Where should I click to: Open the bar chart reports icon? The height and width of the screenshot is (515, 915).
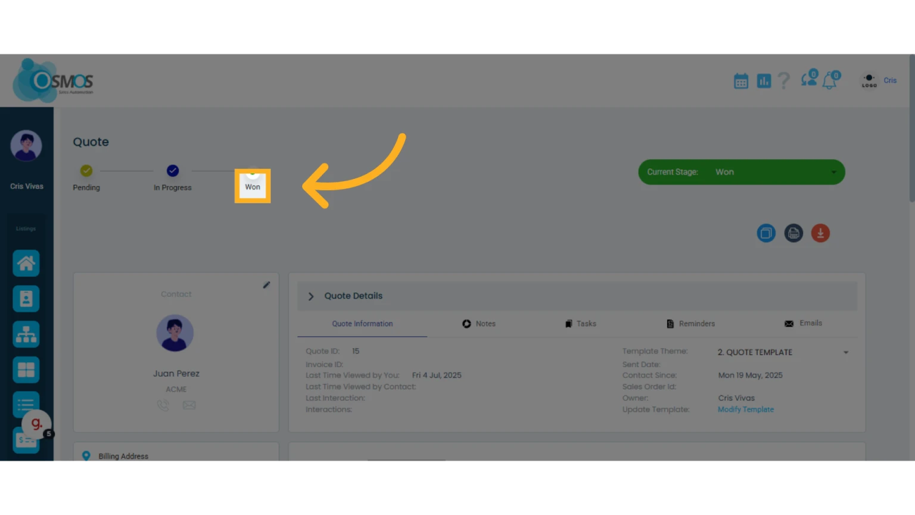click(764, 81)
